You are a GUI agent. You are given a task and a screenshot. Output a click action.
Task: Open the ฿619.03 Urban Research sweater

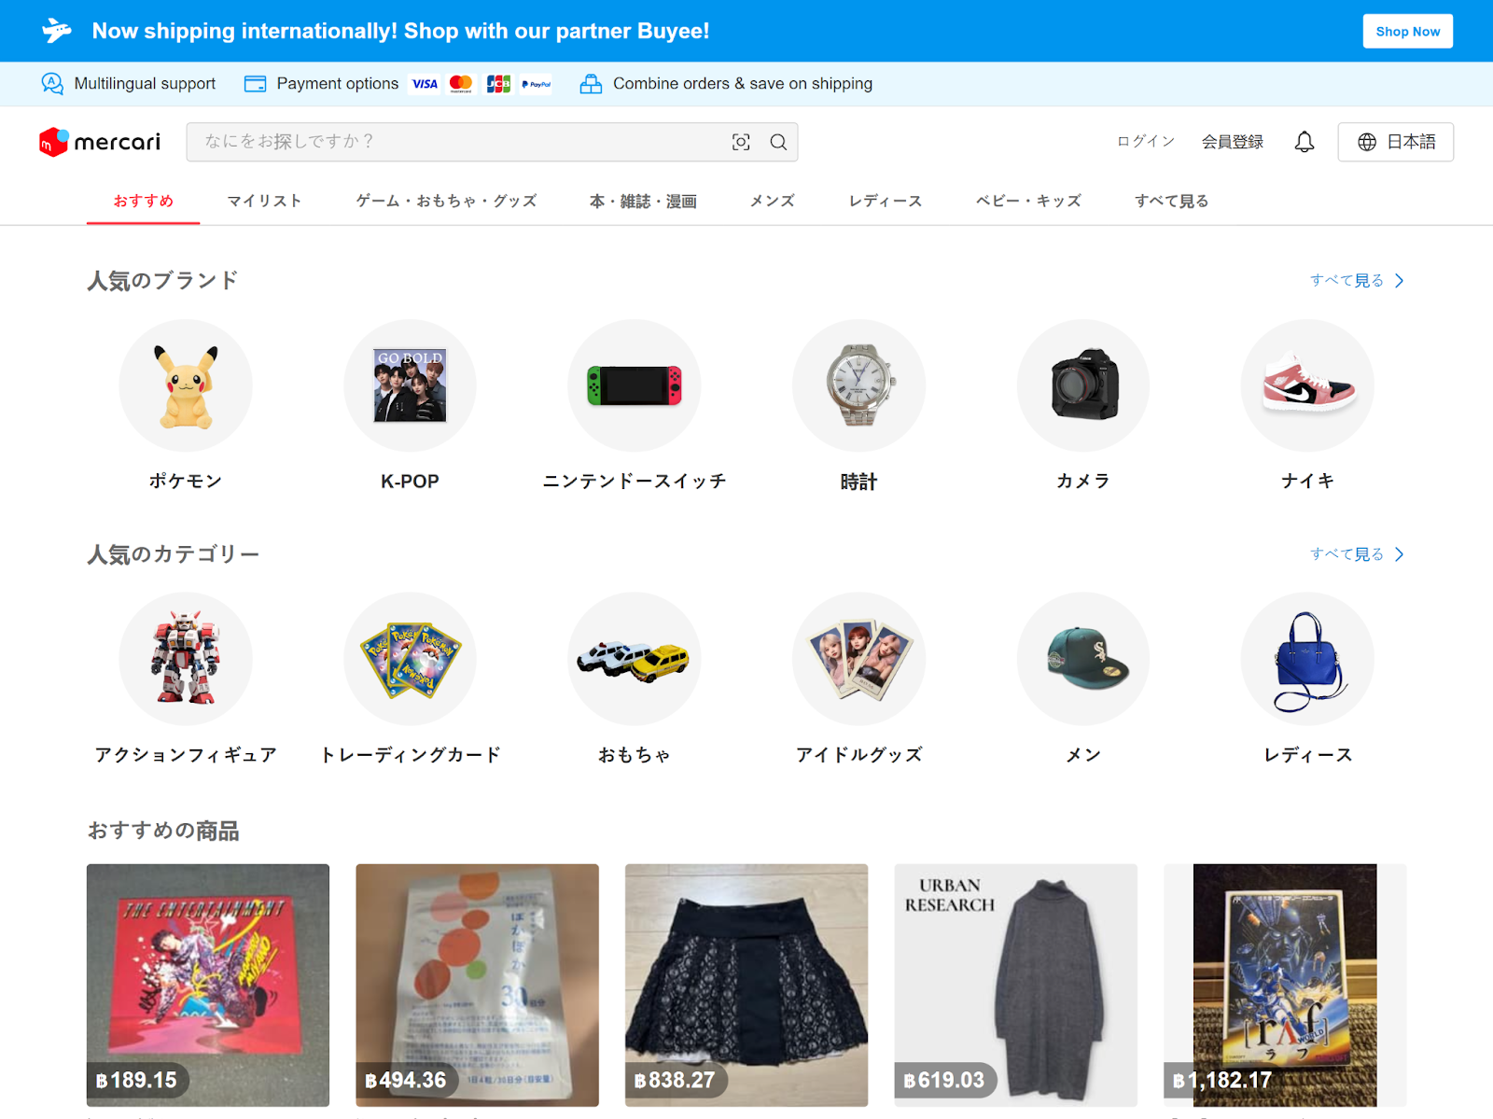[1015, 986]
